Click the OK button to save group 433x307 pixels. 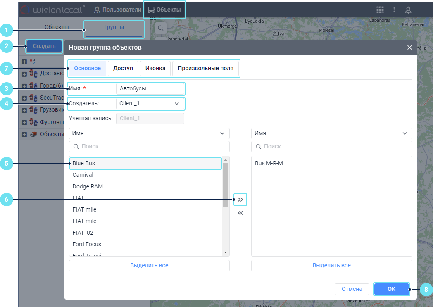click(x=391, y=289)
